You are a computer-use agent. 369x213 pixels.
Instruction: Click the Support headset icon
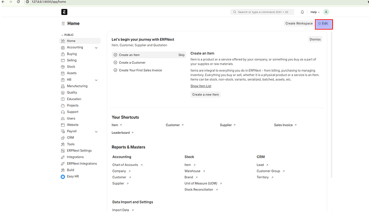[x=63, y=112]
